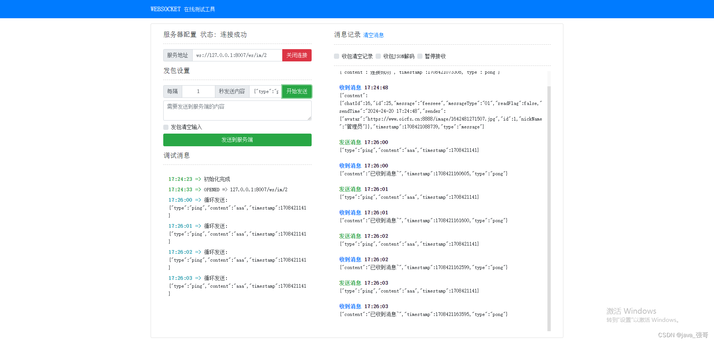The height and width of the screenshot is (342, 714).
Task: Click the 收到消息 17:26:00 entry heading
Action: (x=363, y=166)
